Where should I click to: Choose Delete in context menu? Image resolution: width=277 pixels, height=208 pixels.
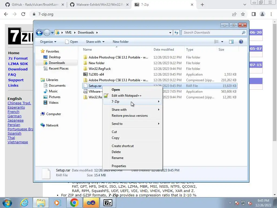click(133, 152)
